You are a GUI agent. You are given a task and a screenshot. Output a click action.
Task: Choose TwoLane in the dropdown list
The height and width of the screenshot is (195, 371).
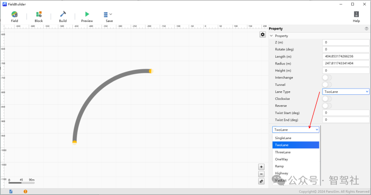(x=296, y=145)
